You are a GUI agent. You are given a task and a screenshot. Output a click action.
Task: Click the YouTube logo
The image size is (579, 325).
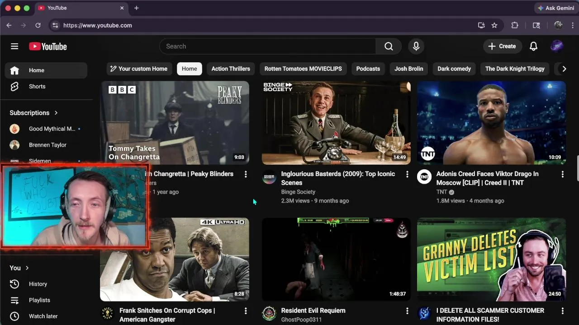tap(48, 46)
